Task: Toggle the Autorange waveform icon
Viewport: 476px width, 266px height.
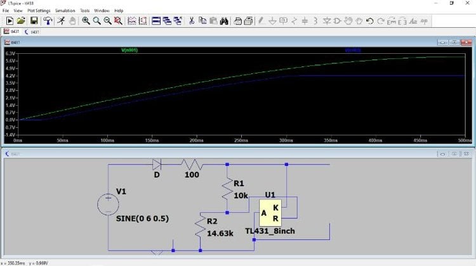Action: [132, 21]
